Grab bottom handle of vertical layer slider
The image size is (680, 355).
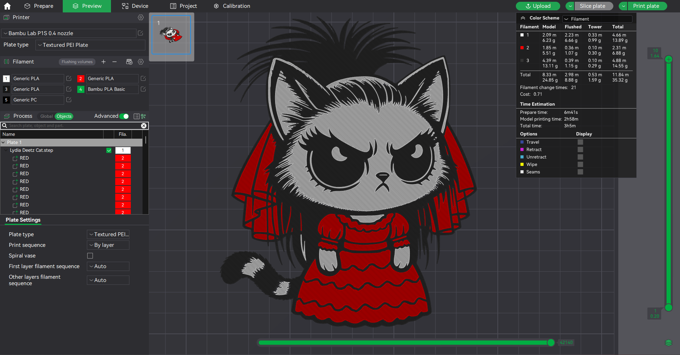669,307
